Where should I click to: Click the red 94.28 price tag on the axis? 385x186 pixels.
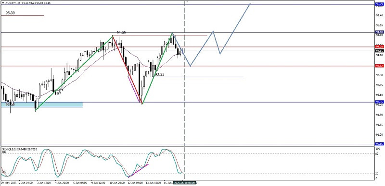tap(379, 46)
